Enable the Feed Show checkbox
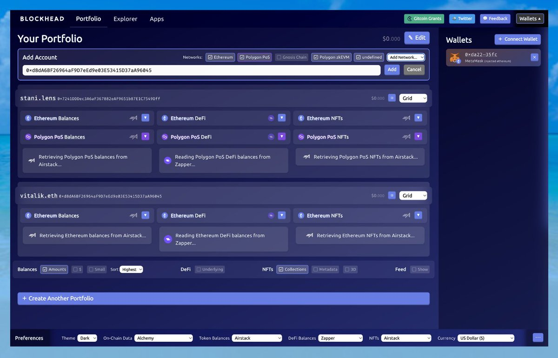 coord(414,269)
